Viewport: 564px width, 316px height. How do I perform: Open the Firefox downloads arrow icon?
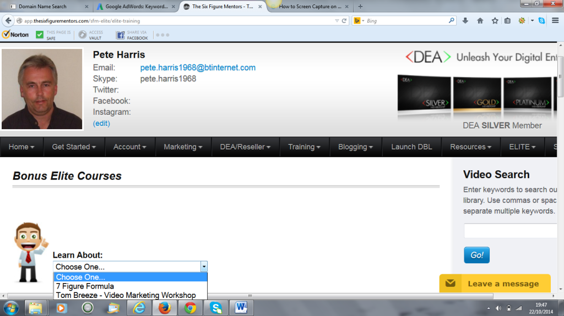[465, 21]
